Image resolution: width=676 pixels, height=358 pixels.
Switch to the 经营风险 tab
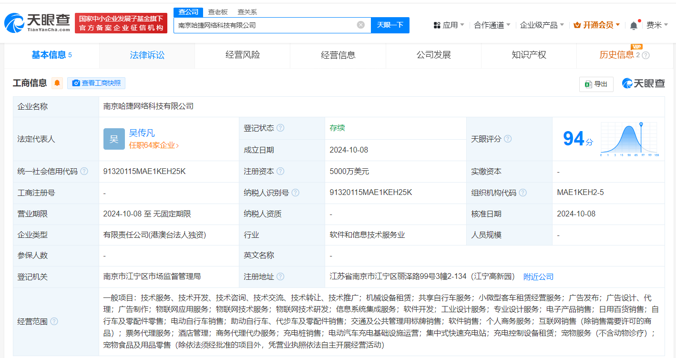243,55
